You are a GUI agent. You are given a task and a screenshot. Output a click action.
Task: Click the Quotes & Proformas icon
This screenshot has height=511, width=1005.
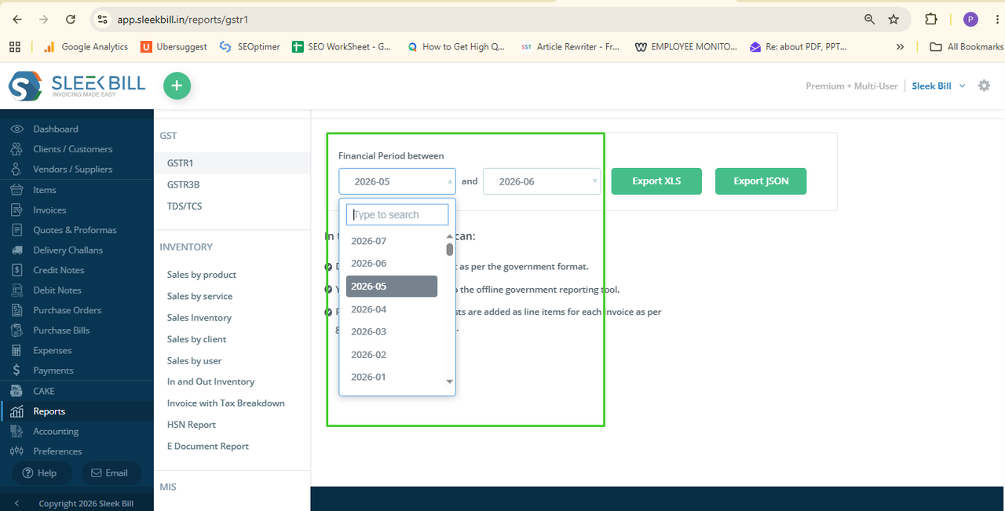(16, 230)
